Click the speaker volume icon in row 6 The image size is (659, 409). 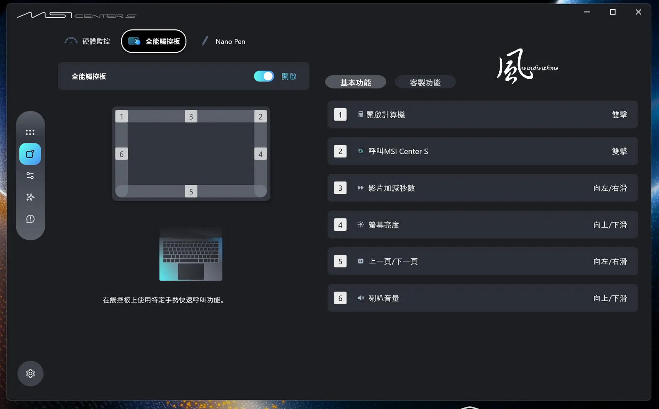point(361,298)
